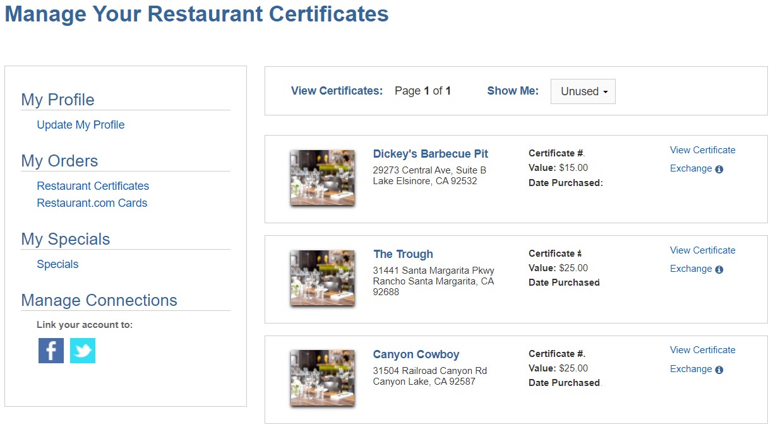The width and height of the screenshot is (778, 432).
Task: Click the info icon beside Dickey's Barbecue Pit Exchange
Action: click(719, 169)
